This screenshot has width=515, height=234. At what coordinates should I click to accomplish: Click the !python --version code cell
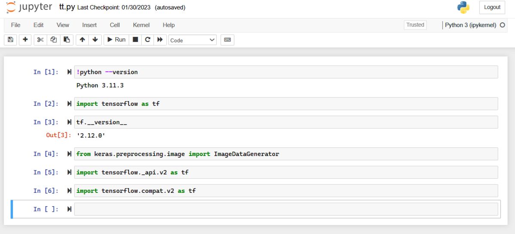click(286, 72)
